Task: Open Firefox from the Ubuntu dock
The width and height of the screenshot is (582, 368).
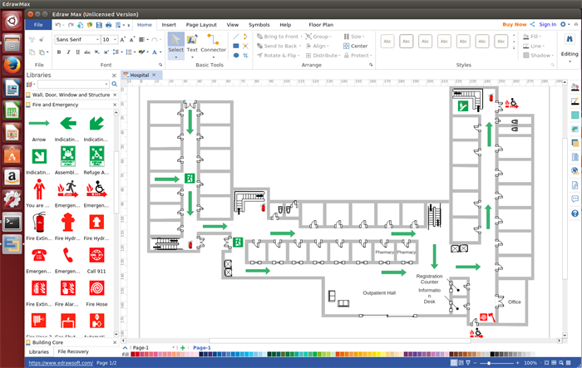Action: point(12,66)
